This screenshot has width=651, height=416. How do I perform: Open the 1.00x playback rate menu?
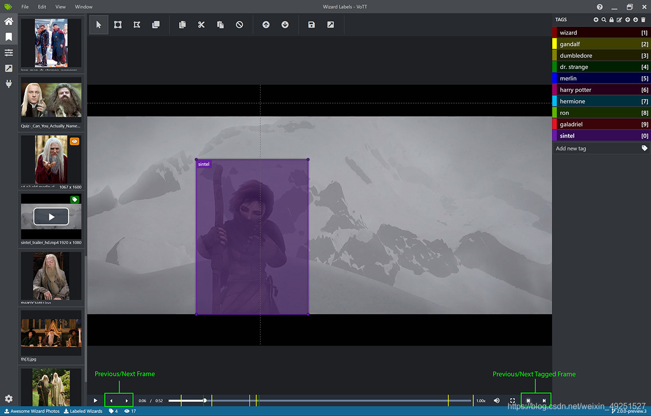pos(481,401)
